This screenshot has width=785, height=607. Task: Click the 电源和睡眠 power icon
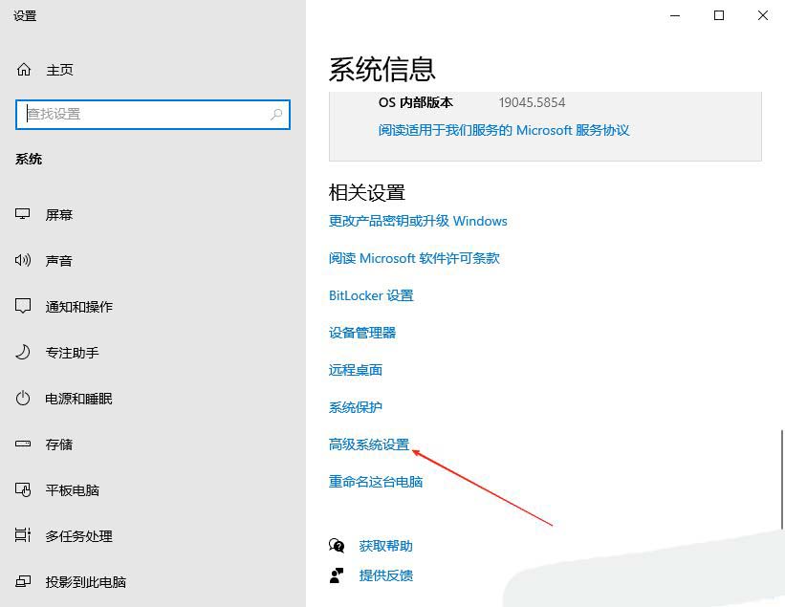tap(23, 399)
